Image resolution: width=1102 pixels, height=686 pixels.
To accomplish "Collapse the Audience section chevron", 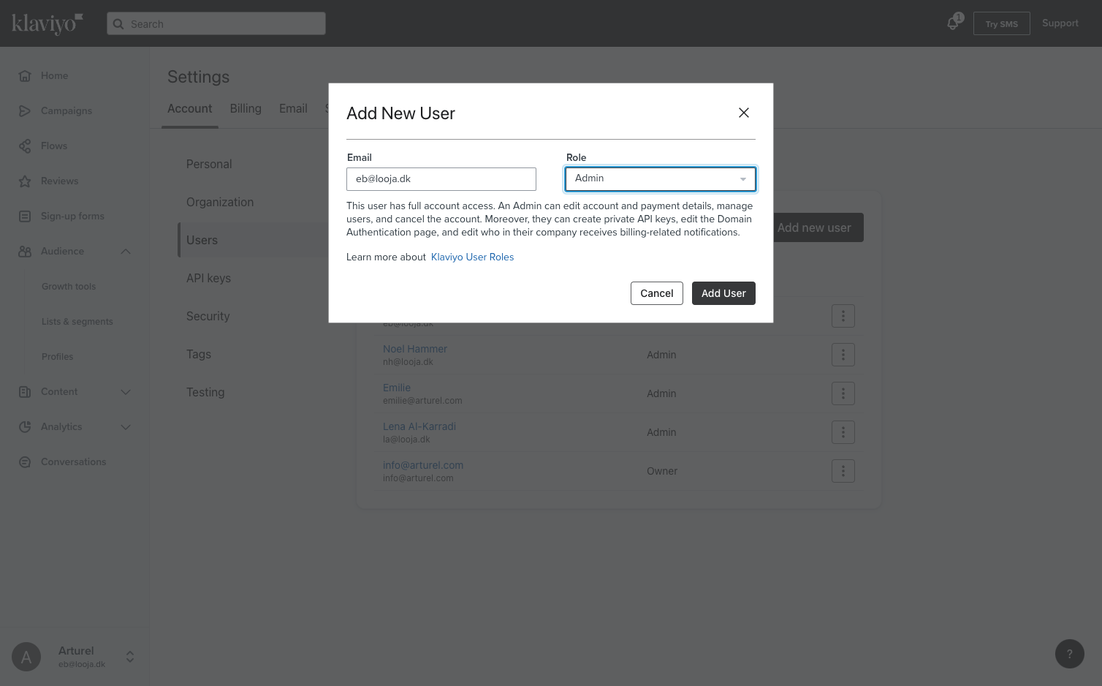I will click(126, 251).
